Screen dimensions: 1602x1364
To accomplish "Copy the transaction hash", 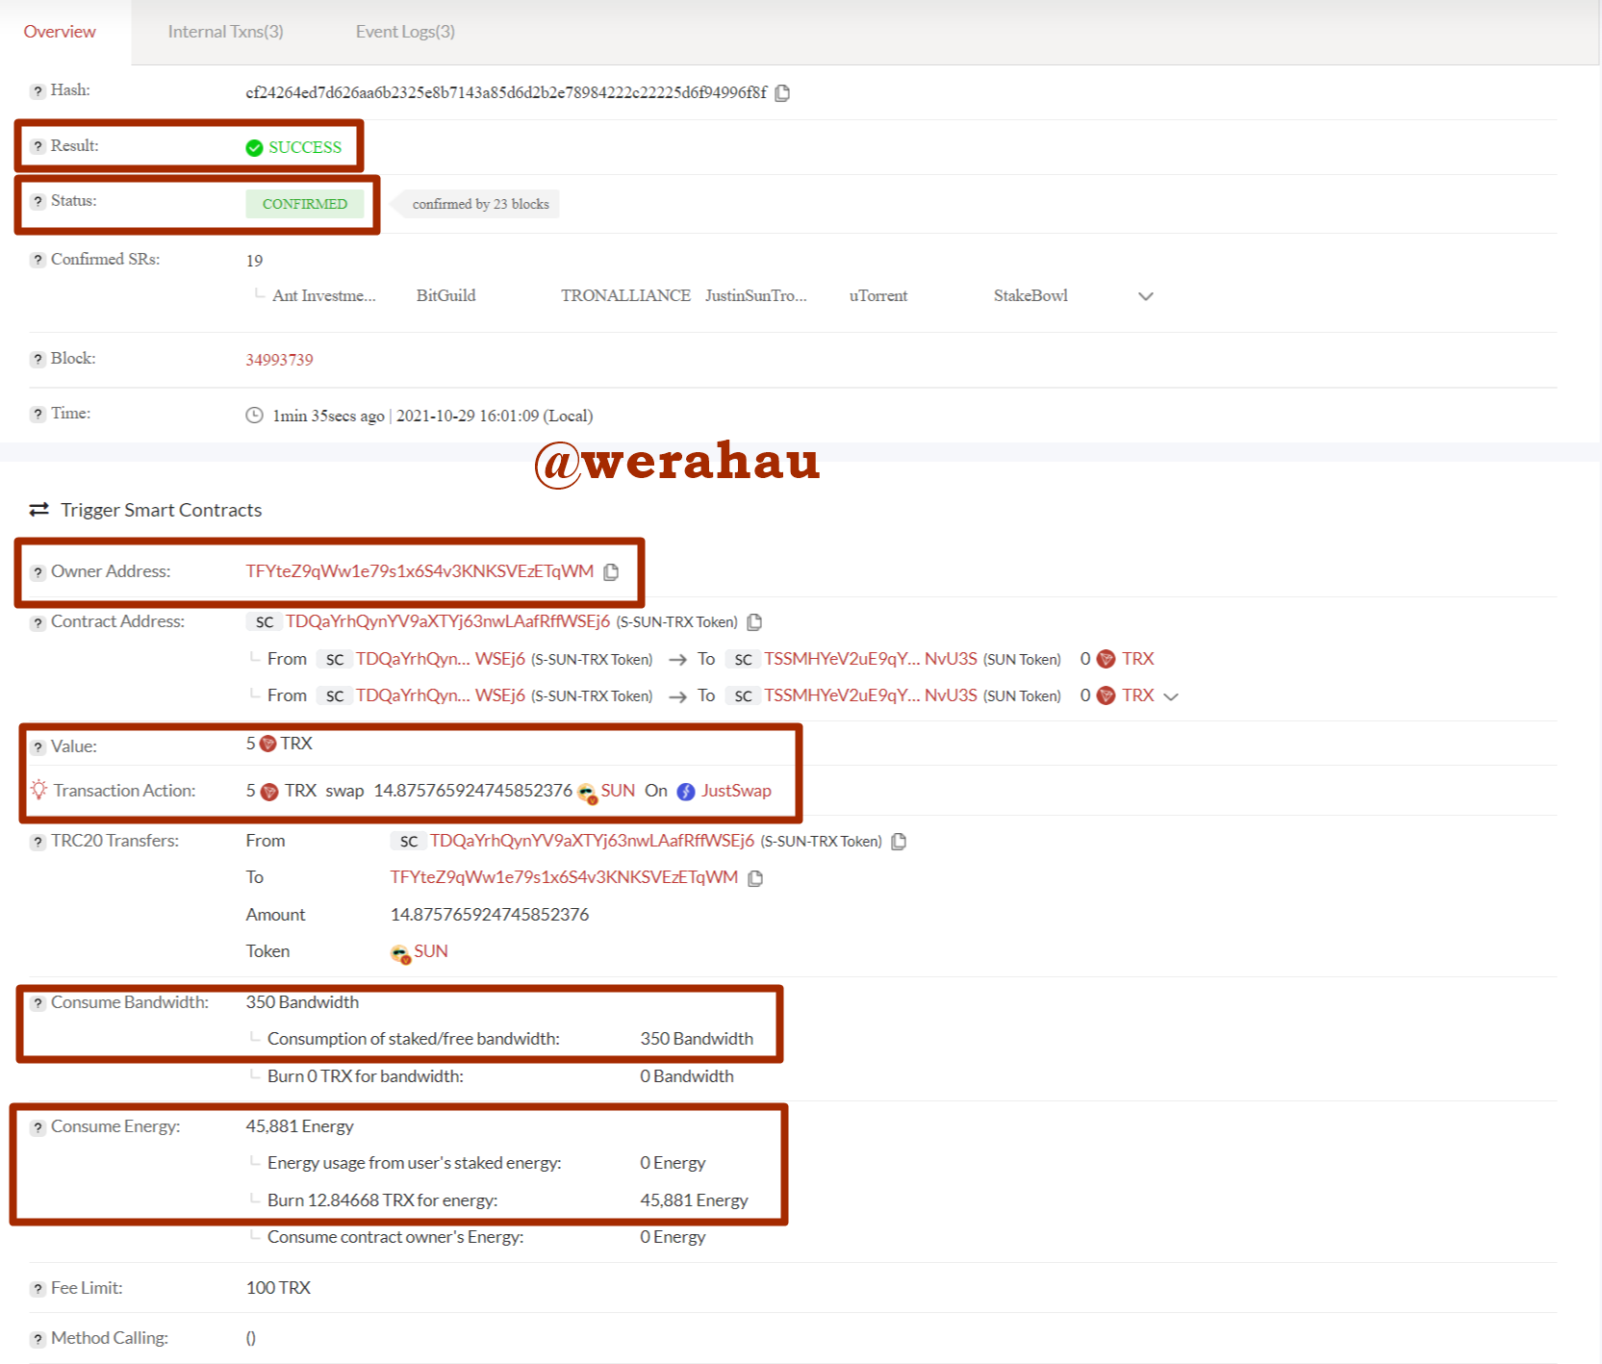I will (782, 92).
